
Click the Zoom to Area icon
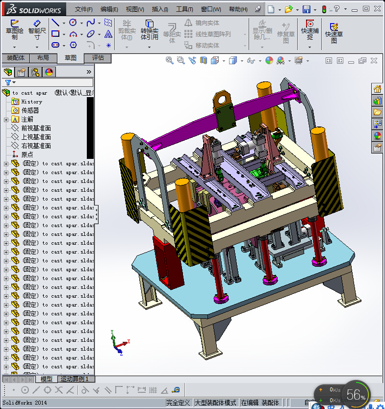[181, 60]
